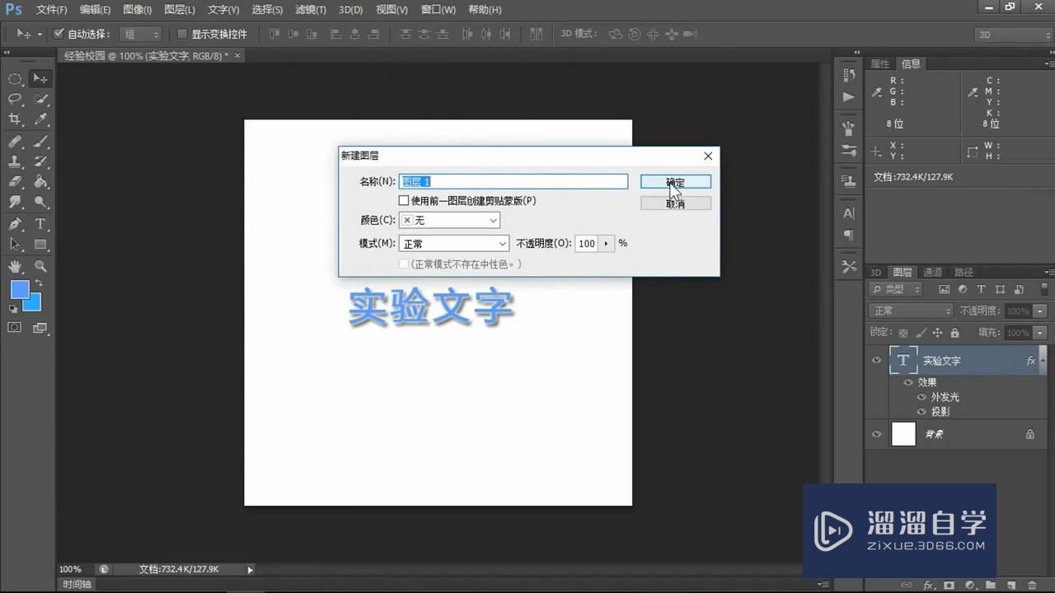Open layer filter 类型 dropdown

click(896, 289)
